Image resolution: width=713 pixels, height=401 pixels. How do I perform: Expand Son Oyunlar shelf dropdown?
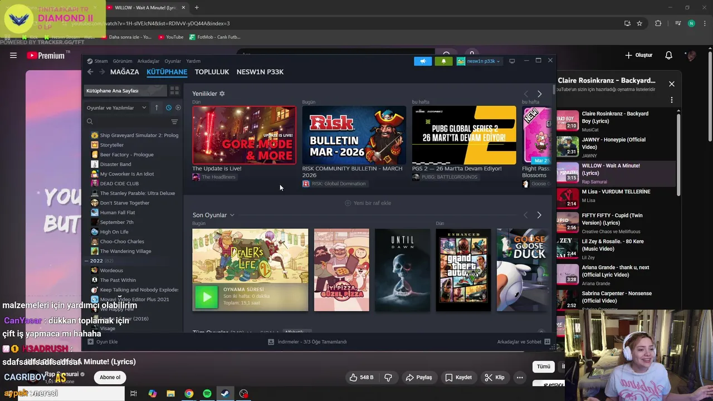(x=232, y=215)
